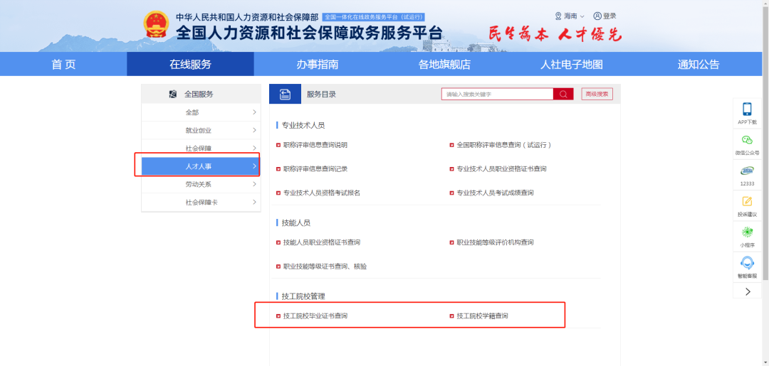This screenshot has width=769, height=366.
Task: Expand the 社会保障卡 sidebar category
Action: click(199, 203)
